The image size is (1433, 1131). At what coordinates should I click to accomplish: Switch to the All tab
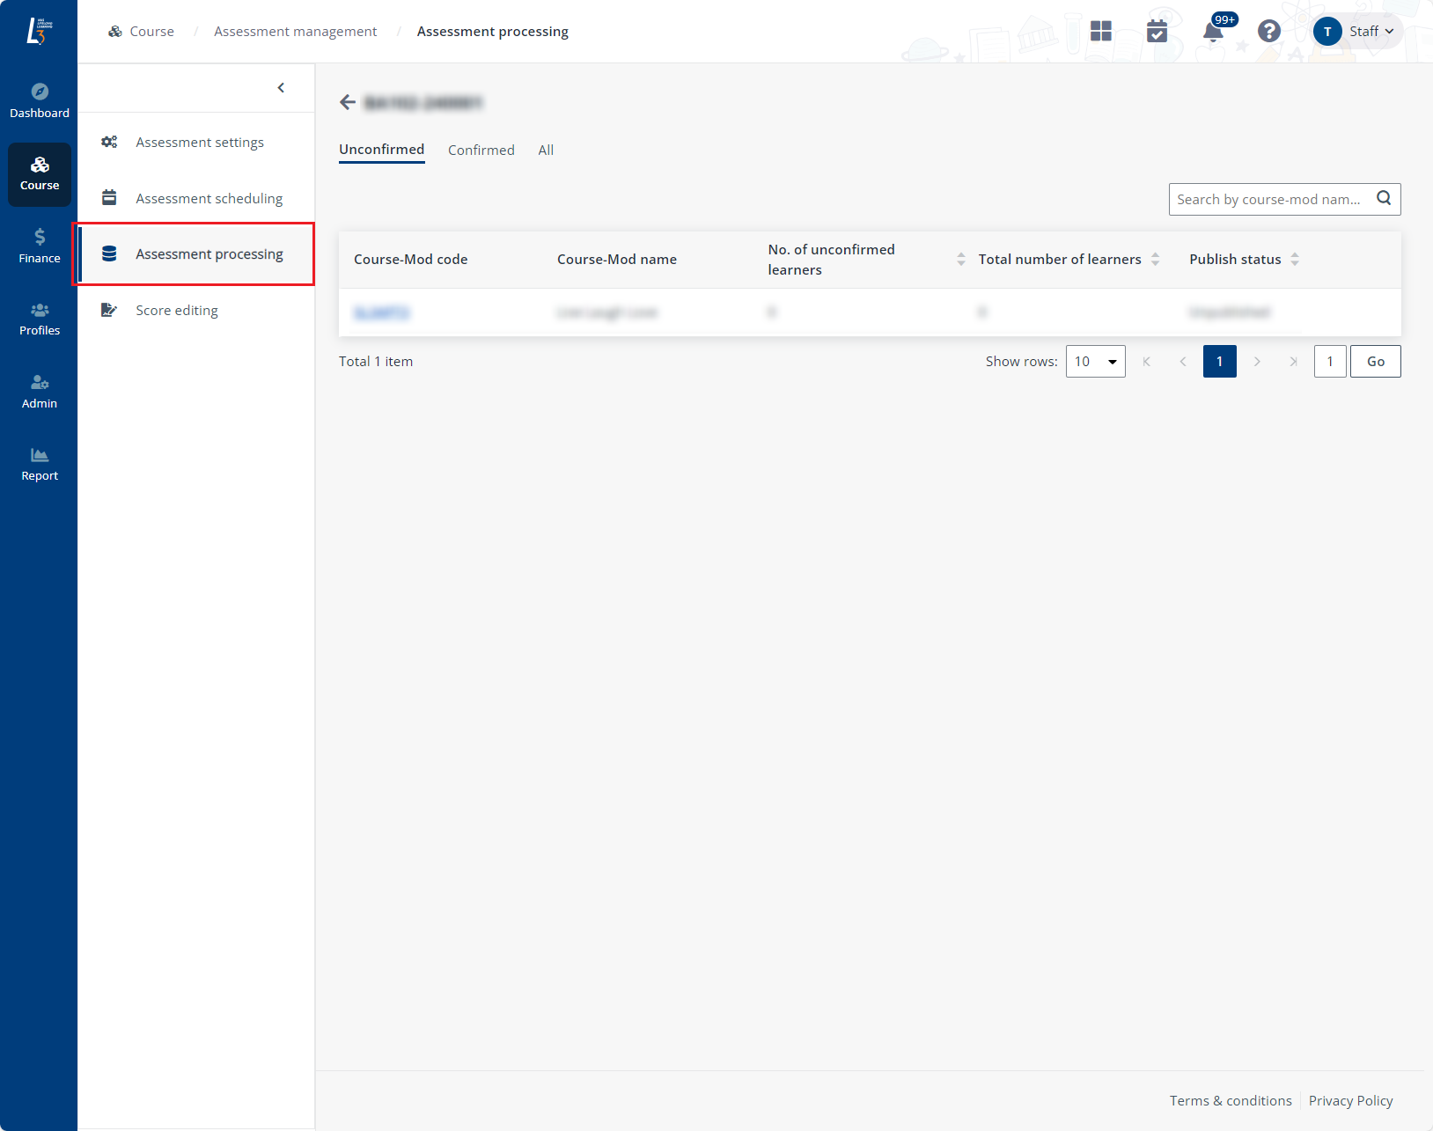546,151
